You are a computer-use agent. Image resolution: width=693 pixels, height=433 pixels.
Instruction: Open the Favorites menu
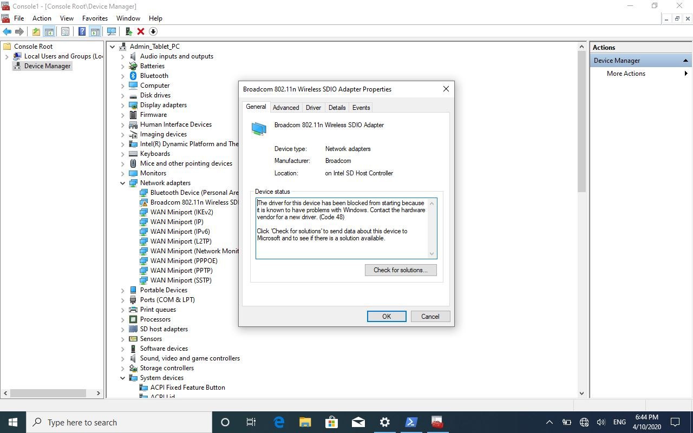coord(95,18)
